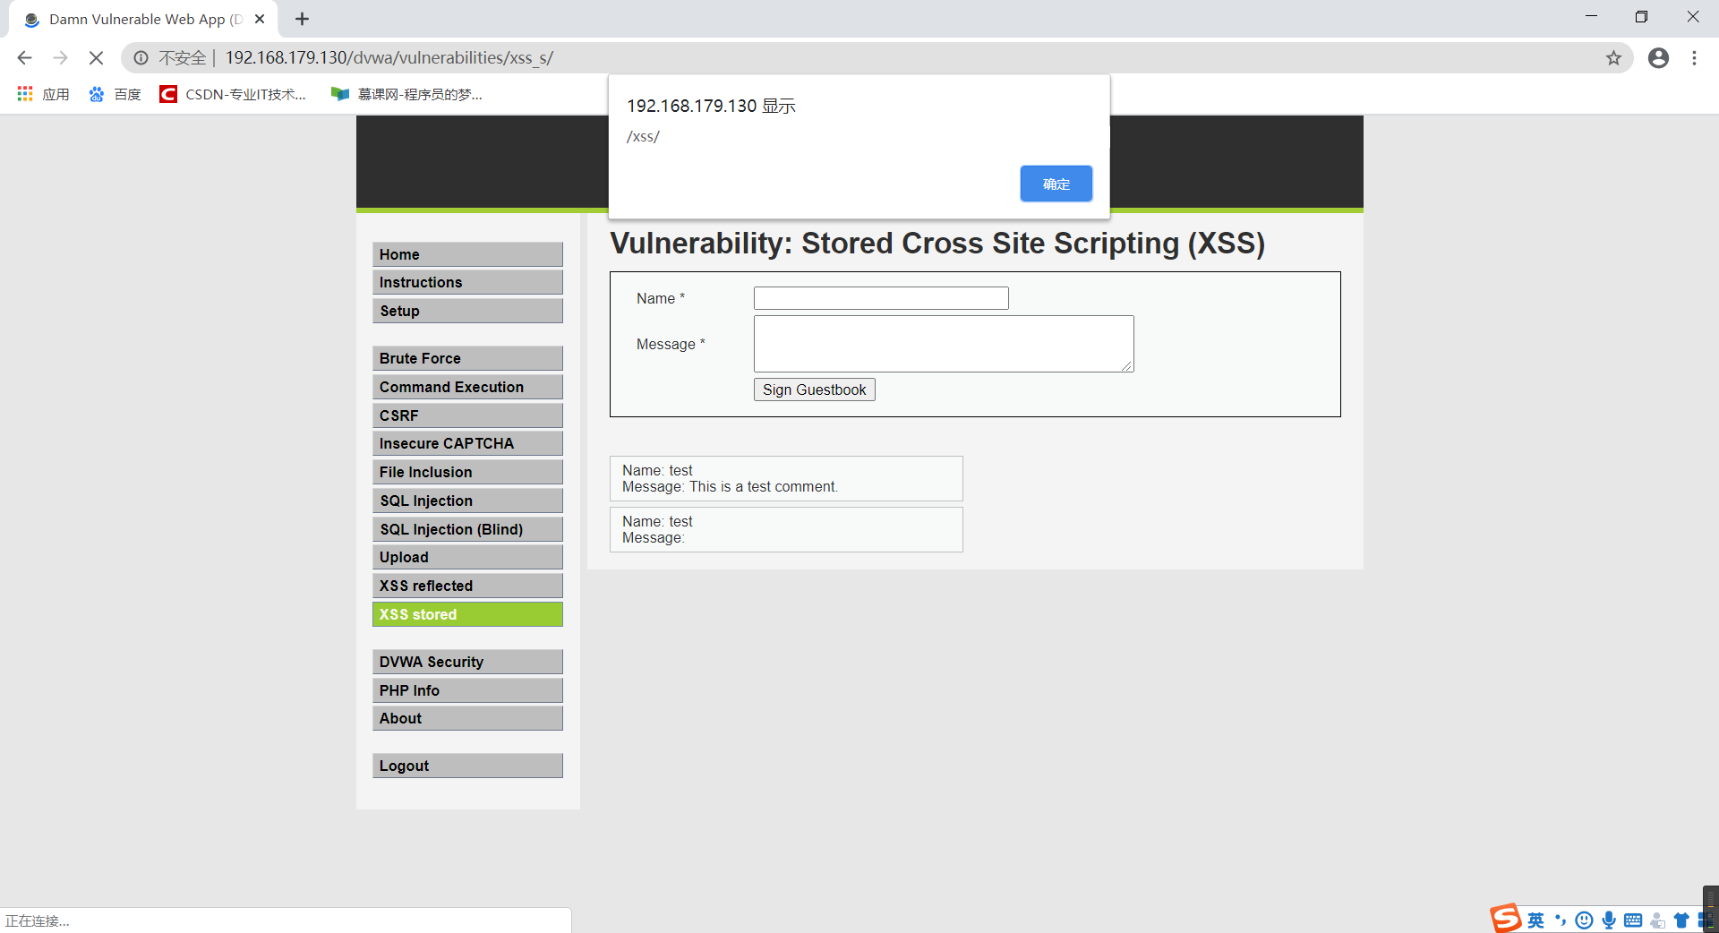
Task: Open a new browser tab
Action: 302,19
